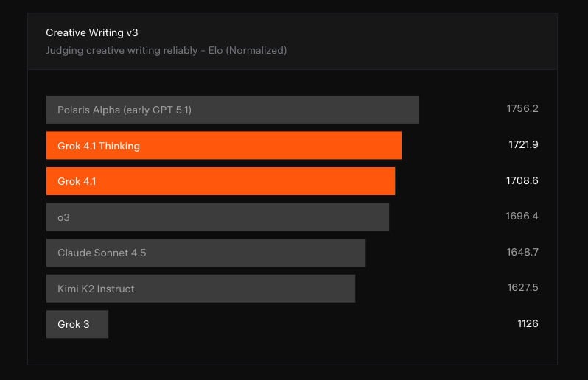Click the Creative Writing v3 chart title

(x=91, y=32)
